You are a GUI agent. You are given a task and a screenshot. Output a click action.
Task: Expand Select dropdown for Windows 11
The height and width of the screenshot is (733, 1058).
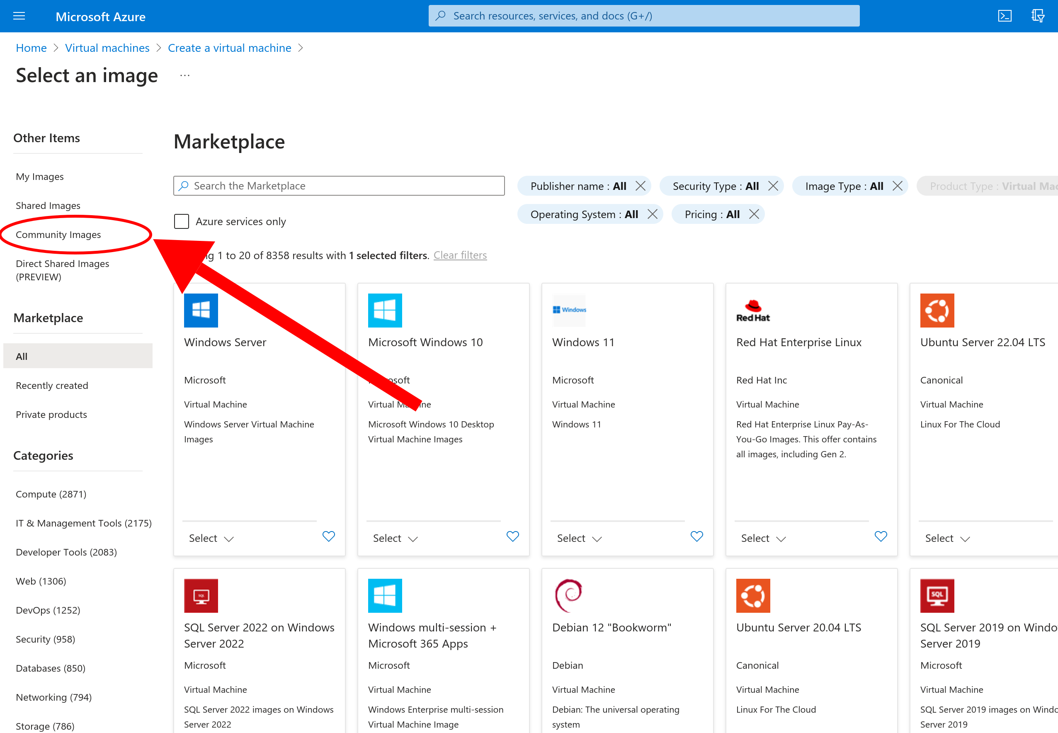coord(580,538)
